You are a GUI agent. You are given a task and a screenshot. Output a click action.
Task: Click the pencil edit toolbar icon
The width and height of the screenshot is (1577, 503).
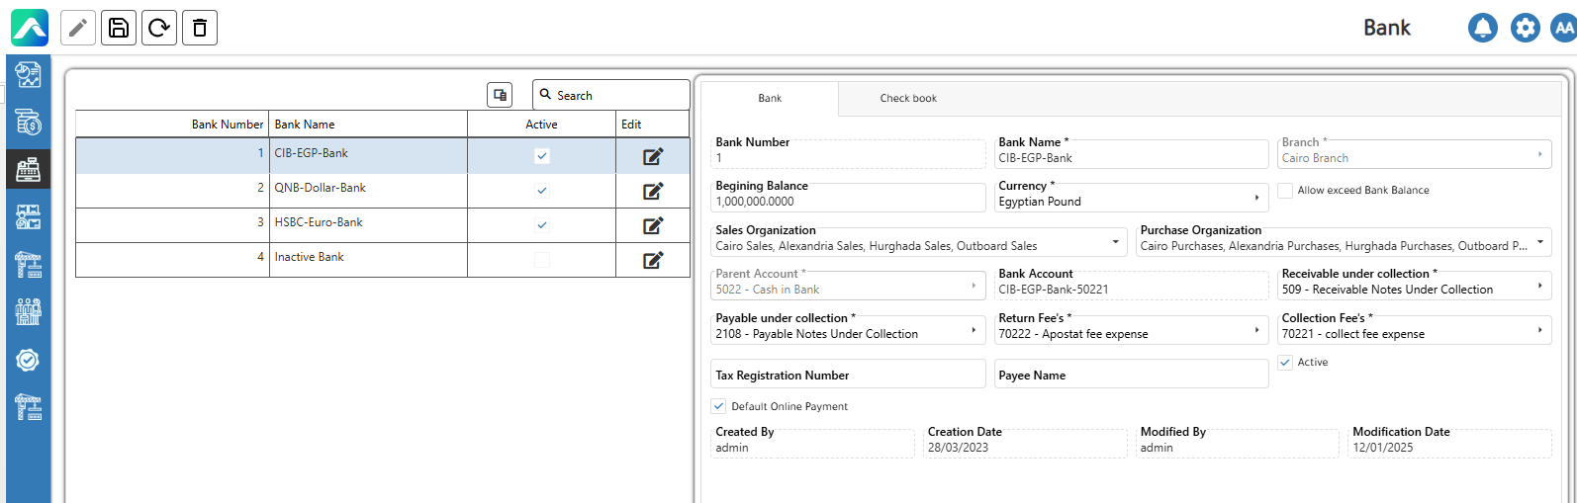coord(78,28)
